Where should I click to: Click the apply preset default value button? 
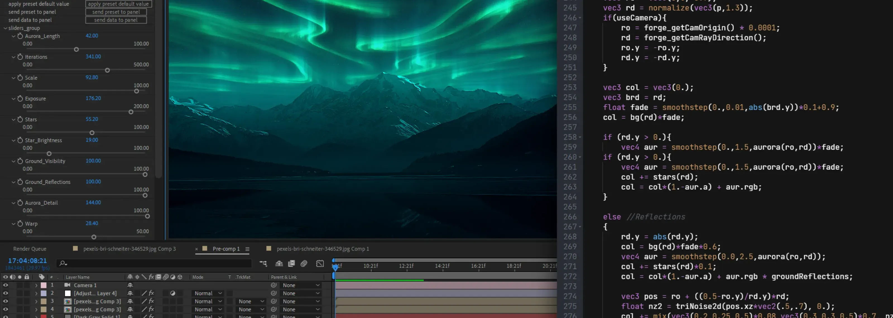[118, 4]
